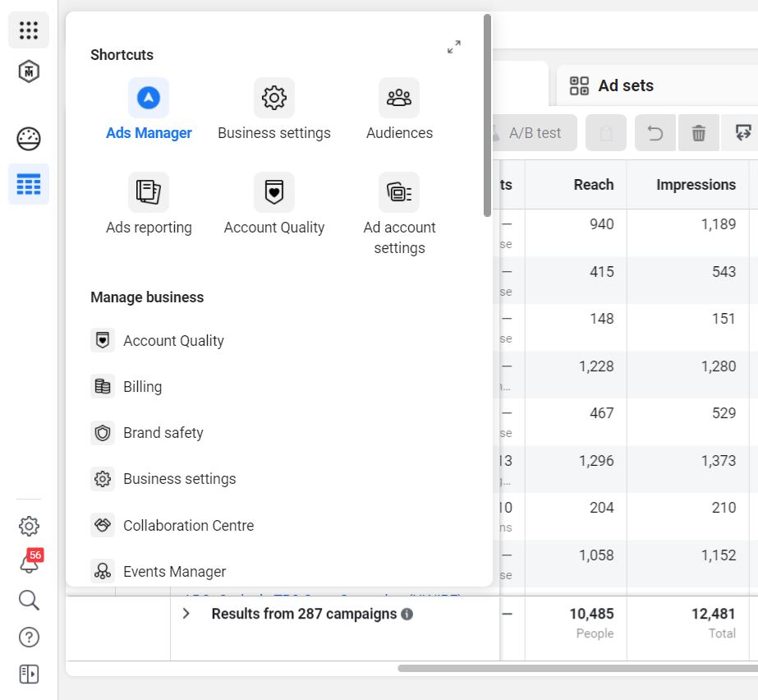758x700 pixels.
Task: Open Audiences shortcut
Action: tap(399, 109)
